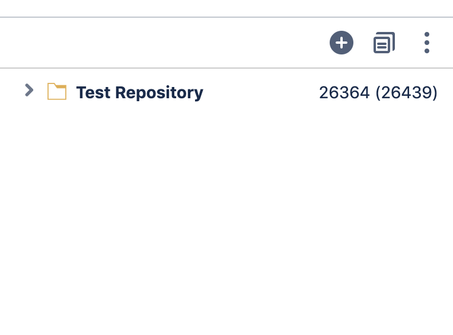
Task: Open more actions from the three dots
Action: point(427,43)
